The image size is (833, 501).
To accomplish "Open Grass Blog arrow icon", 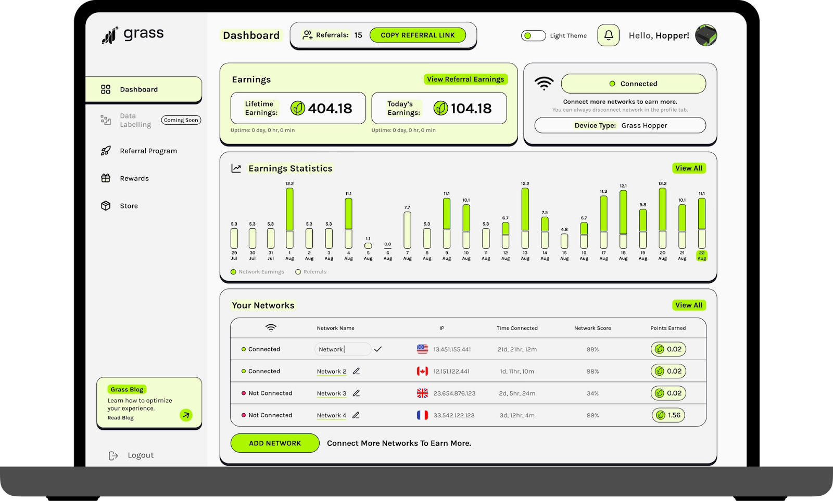I will [x=186, y=415].
